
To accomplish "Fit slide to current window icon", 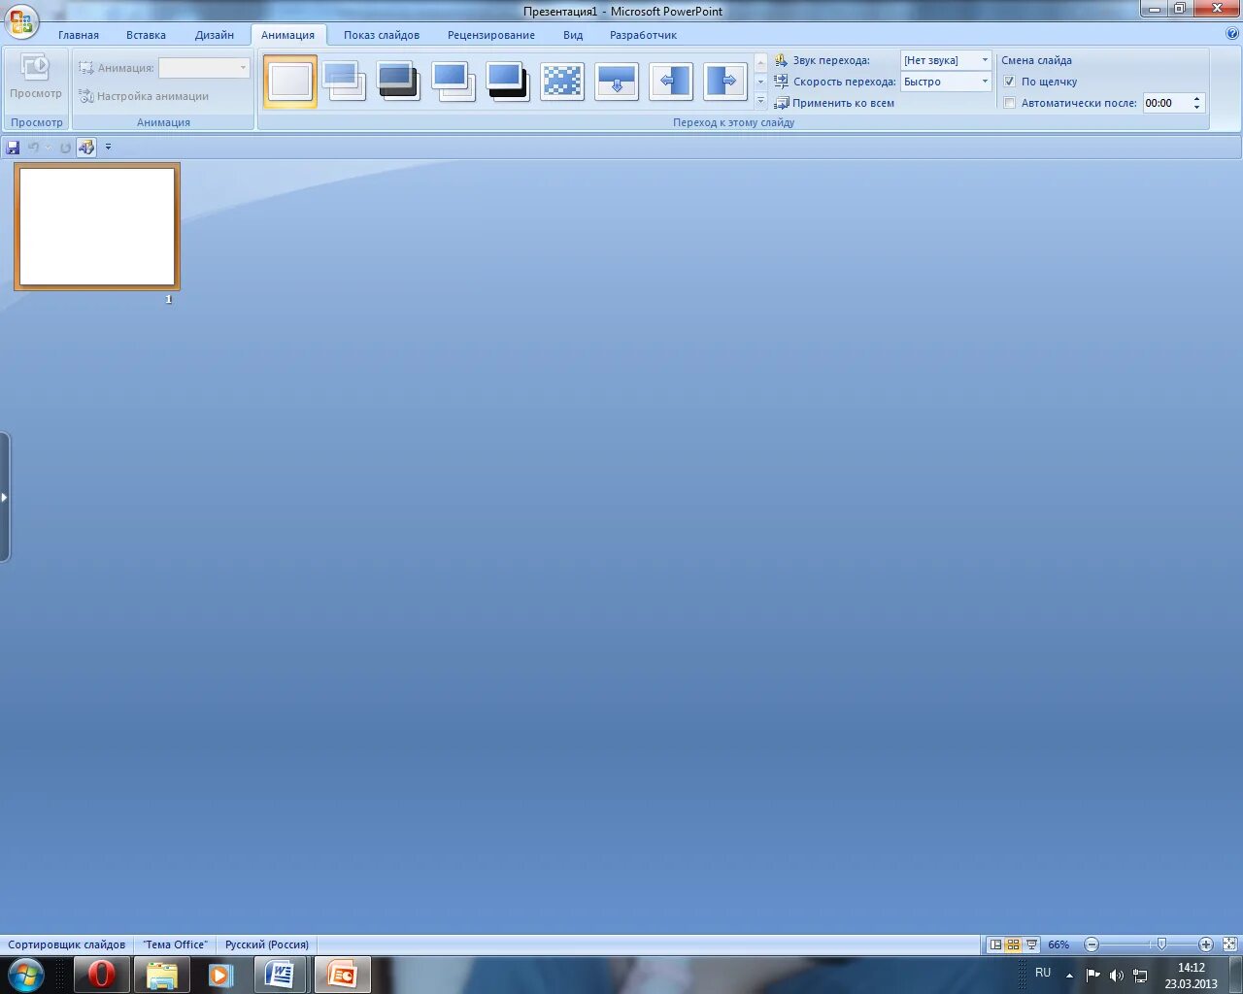I will [1229, 944].
